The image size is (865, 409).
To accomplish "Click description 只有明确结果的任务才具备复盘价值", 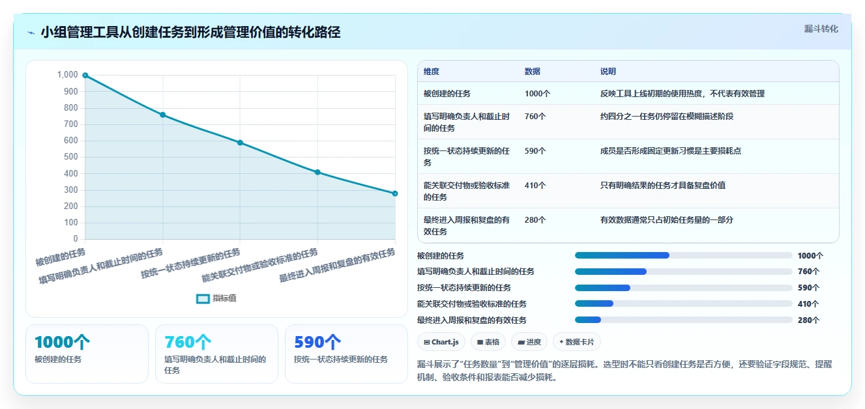I will click(663, 186).
